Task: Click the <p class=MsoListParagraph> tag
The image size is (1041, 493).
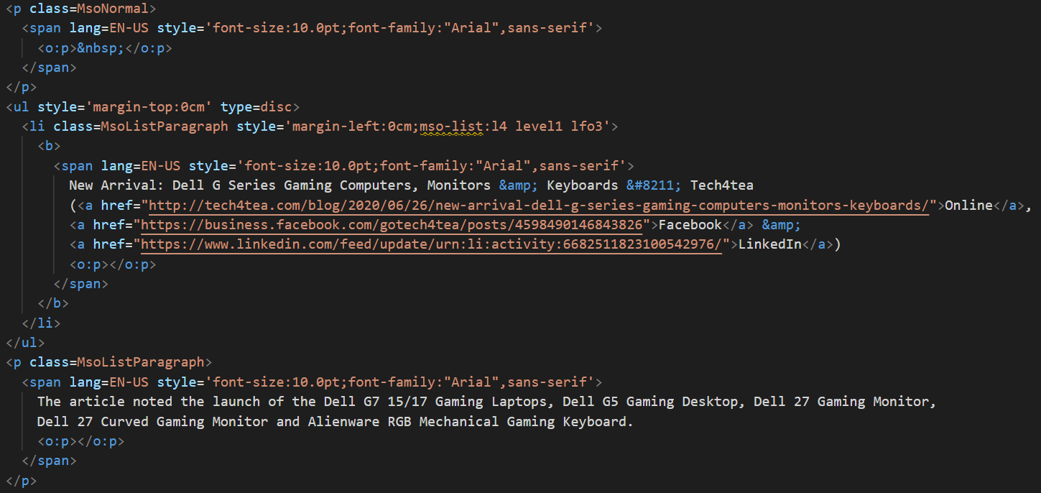Action: (108, 361)
